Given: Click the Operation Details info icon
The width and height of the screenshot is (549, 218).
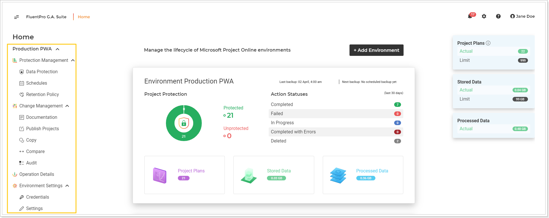Looking at the screenshot, I should click(x=15, y=174).
